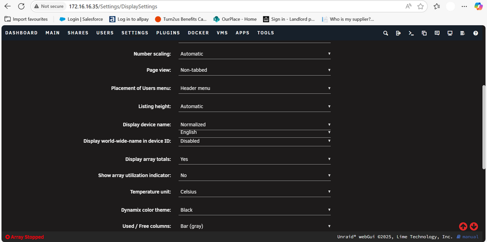Click the red back-to-top arrow
487x242 pixels.
(x=463, y=226)
